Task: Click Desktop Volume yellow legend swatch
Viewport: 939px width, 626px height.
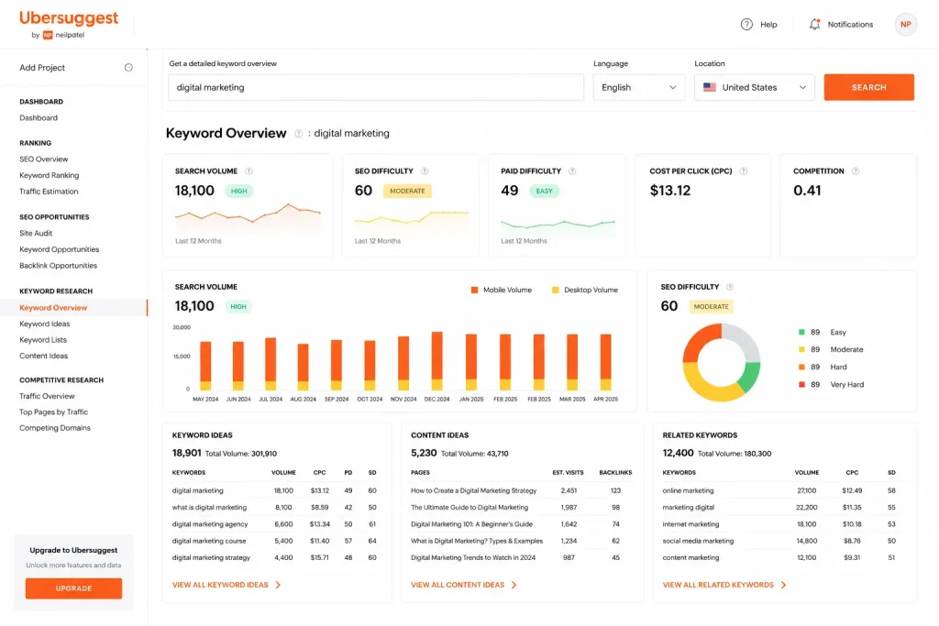Action: click(x=555, y=291)
